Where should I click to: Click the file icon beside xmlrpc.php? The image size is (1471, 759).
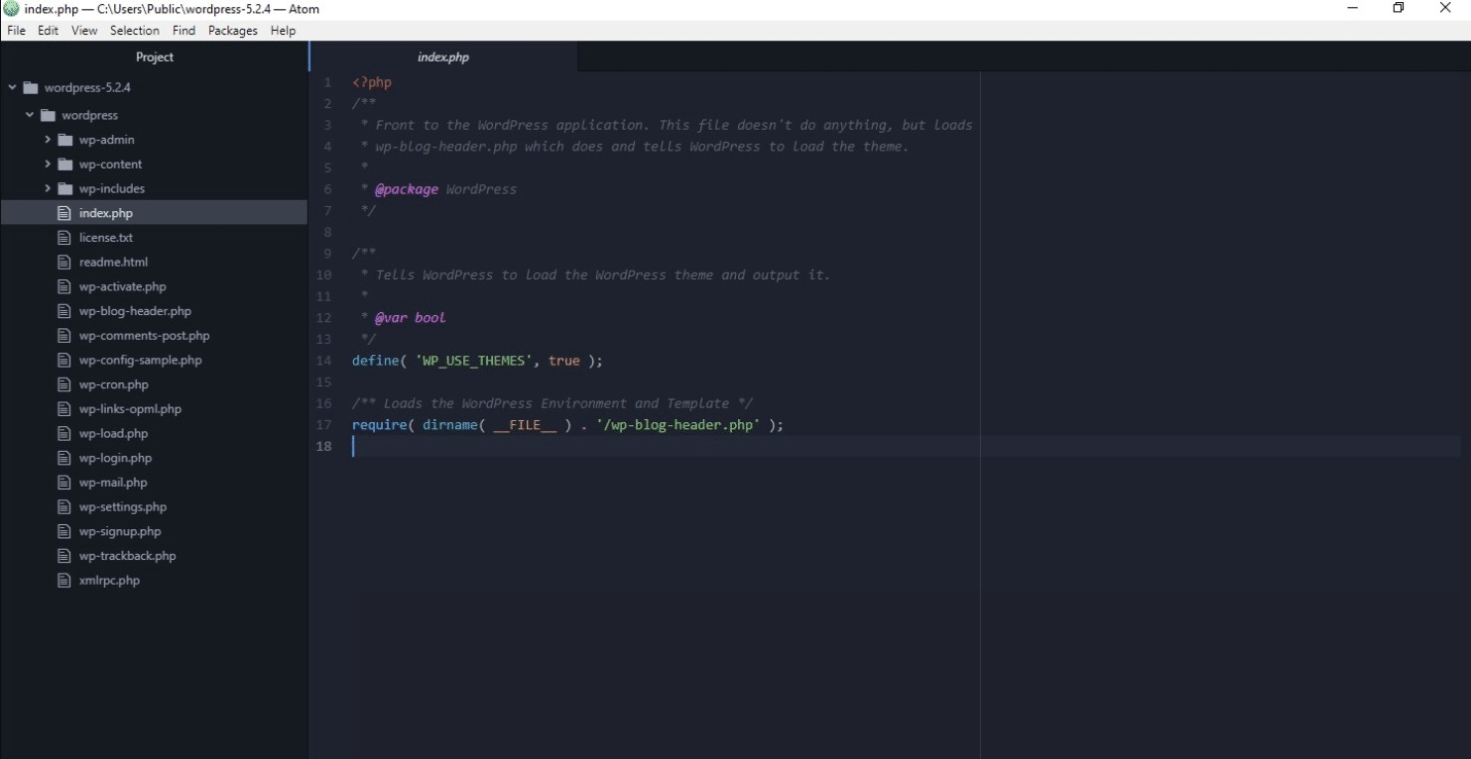(63, 580)
